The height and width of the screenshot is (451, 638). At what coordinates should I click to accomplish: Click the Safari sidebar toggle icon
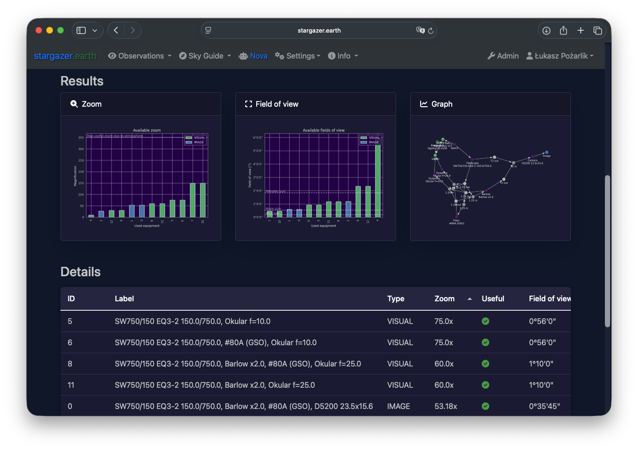tap(81, 31)
